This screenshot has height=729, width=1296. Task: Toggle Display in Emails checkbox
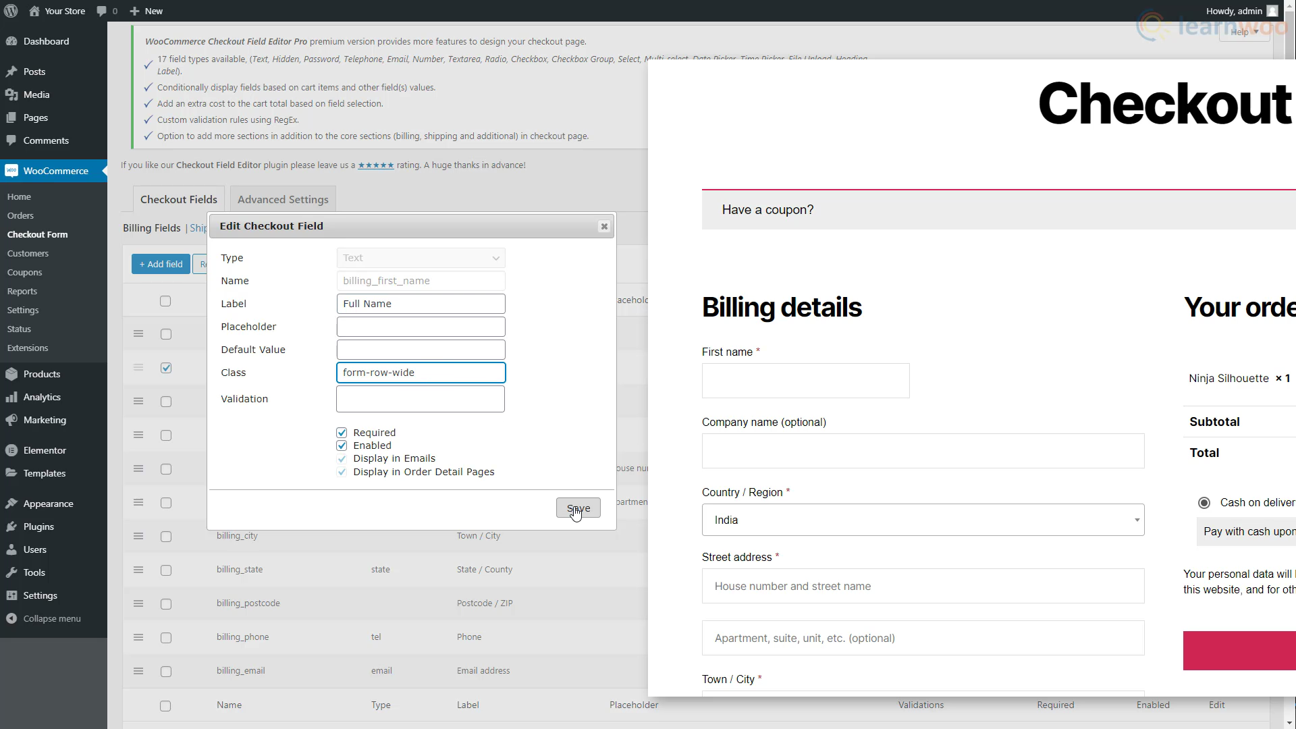pos(341,458)
